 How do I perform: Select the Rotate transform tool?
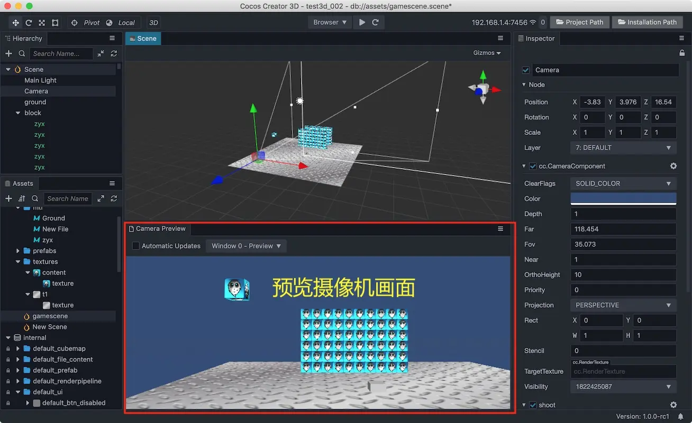29,23
